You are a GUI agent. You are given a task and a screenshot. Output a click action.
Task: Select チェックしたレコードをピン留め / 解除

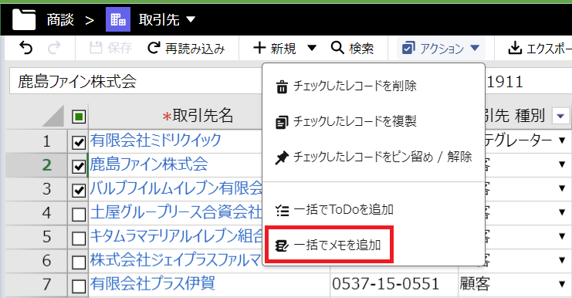(374, 157)
